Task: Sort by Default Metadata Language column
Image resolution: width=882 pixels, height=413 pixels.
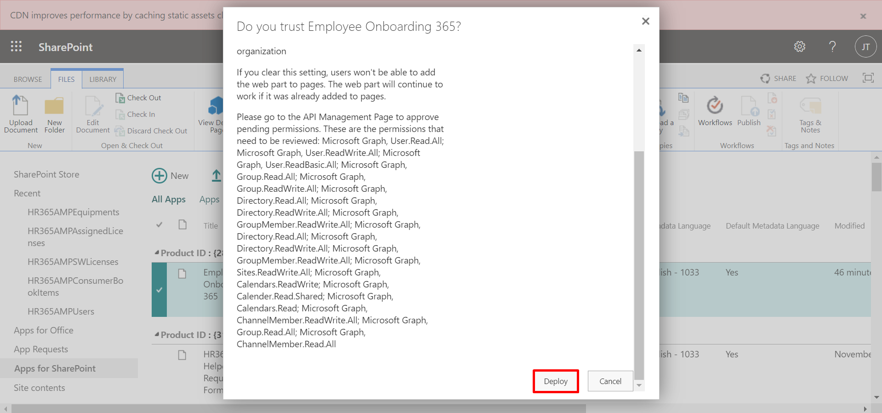Action: pyautogui.click(x=772, y=226)
